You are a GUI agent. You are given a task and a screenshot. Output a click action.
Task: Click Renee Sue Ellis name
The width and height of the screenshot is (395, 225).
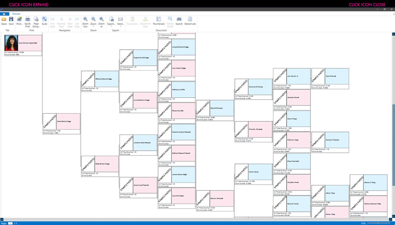pos(178,111)
